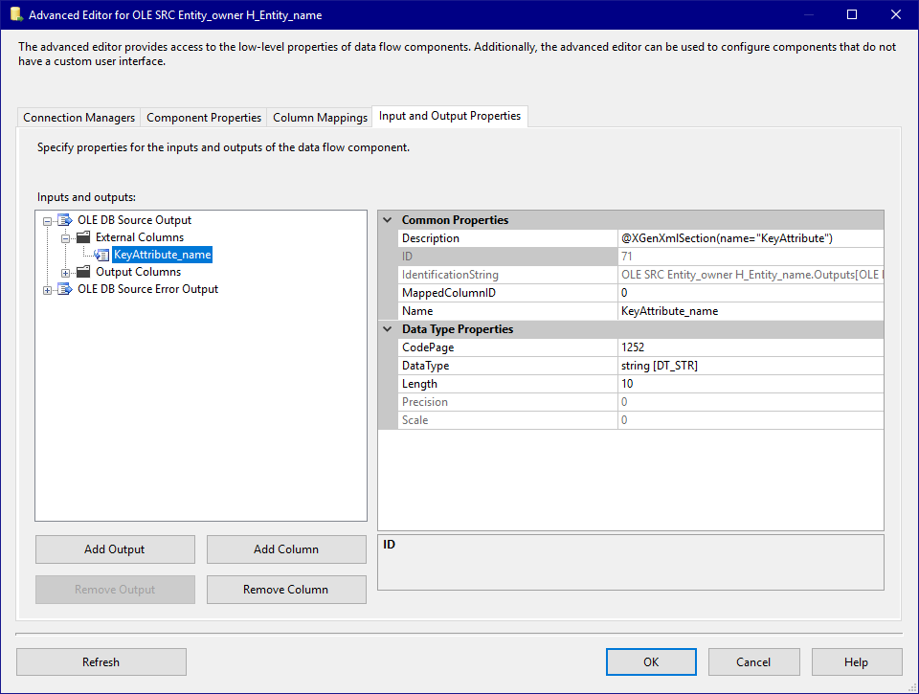919x694 pixels.
Task: Collapse the Common Properties section
Action: [388, 220]
